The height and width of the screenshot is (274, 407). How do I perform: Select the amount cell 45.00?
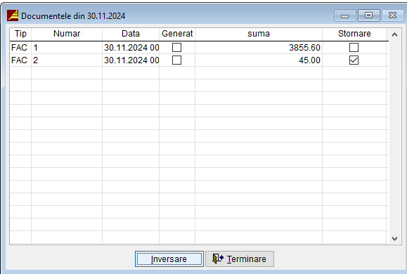tap(259, 60)
